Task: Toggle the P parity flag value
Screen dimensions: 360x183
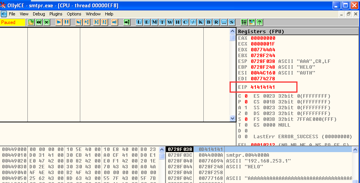Action: tap(246, 102)
